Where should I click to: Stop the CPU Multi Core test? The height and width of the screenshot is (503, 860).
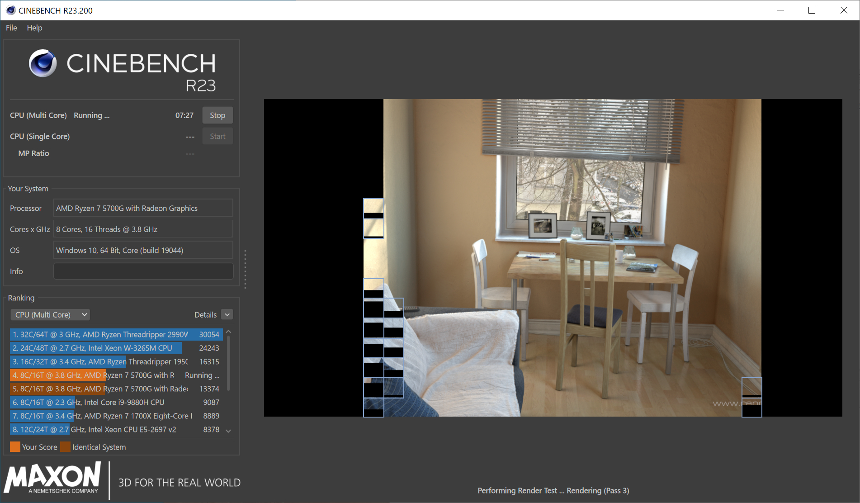point(217,115)
